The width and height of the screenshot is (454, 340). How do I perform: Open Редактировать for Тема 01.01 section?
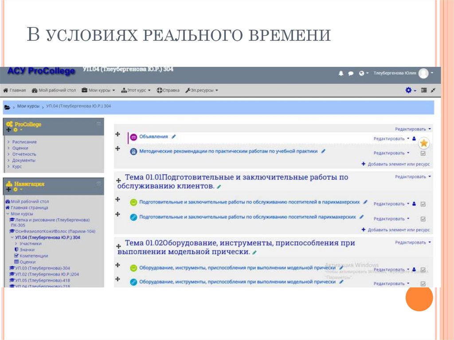click(x=413, y=177)
